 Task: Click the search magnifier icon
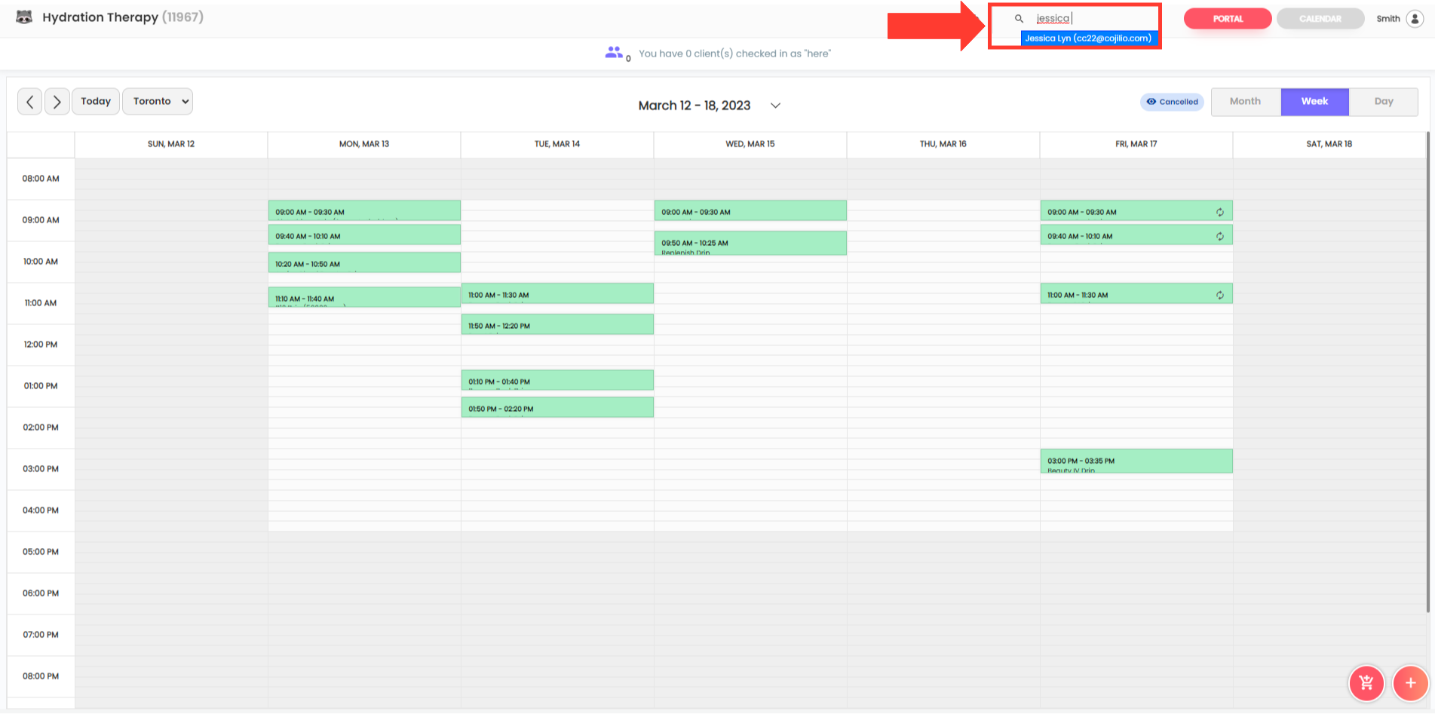point(1019,19)
